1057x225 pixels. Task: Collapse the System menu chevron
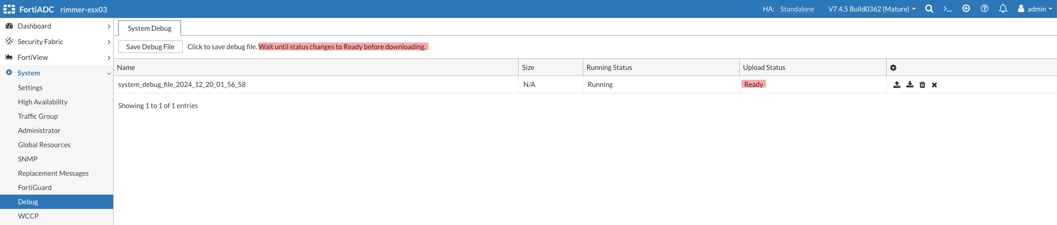tap(109, 73)
